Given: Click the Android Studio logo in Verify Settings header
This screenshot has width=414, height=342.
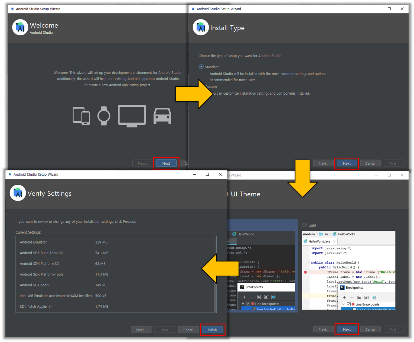Looking at the screenshot, I should [x=18, y=193].
